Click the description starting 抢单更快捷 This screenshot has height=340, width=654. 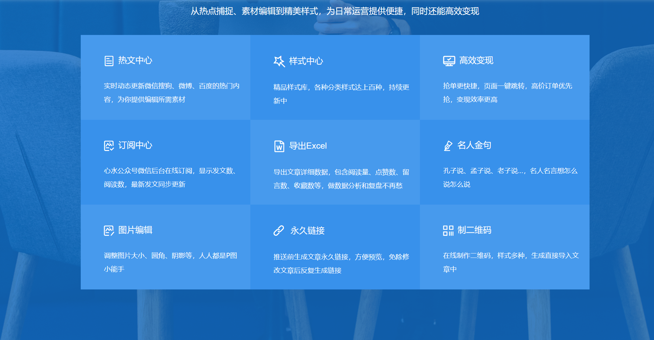point(507,93)
